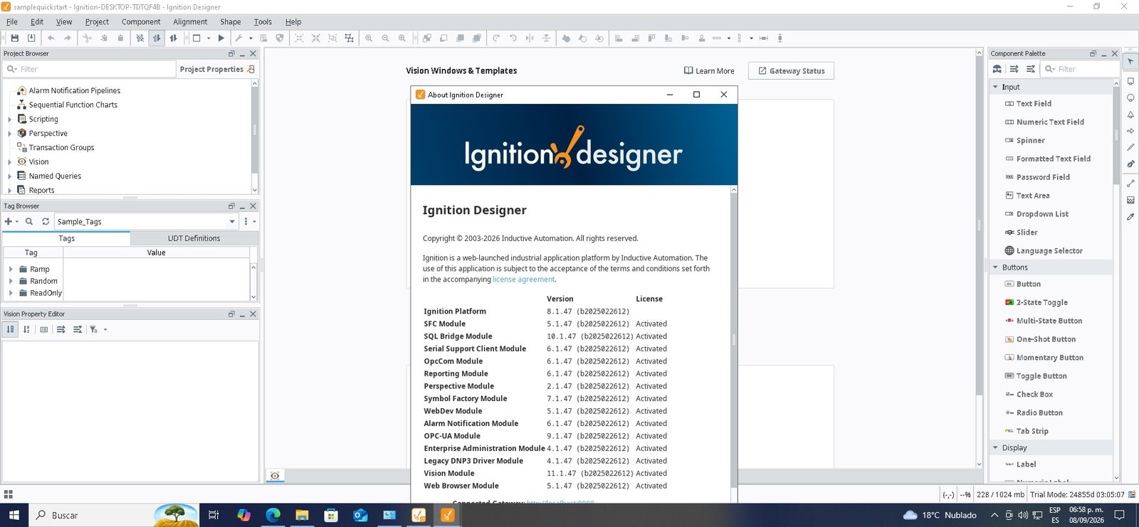1139x527 pixels.
Task: Open the Ignition Designer icon in the taskbar
Action: tap(448, 515)
